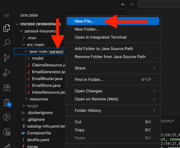Screen dimensions: 180x148
Task: Open the Source Control branch icon
Action: pos(7,58)
